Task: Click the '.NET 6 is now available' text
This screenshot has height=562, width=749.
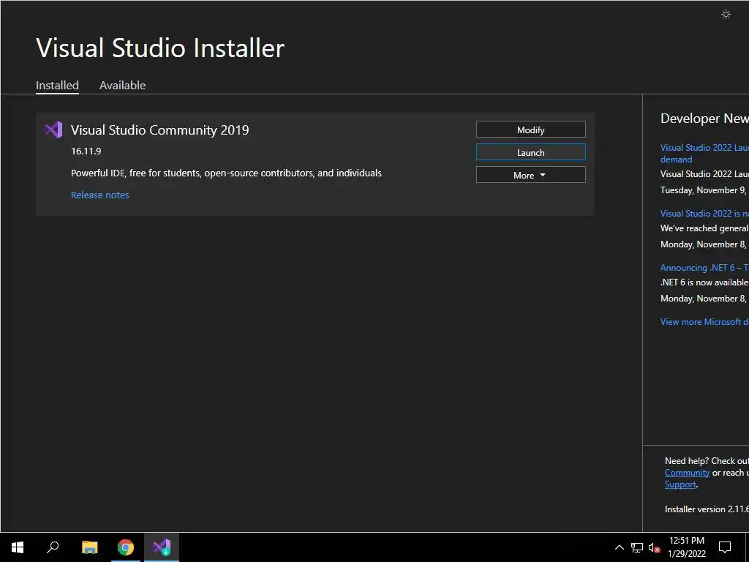Action: [704, 282]
